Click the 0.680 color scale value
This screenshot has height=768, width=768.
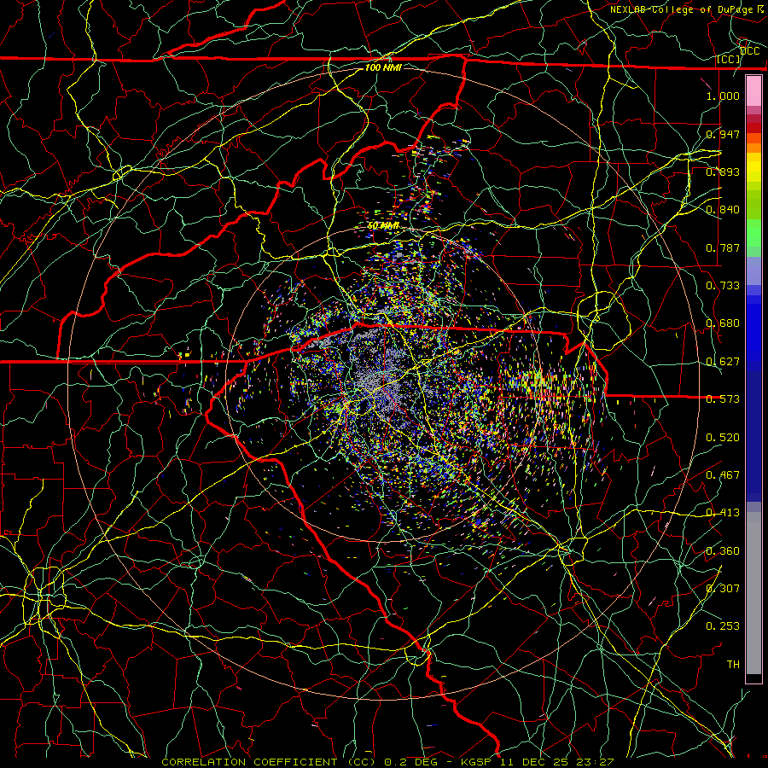723,323
